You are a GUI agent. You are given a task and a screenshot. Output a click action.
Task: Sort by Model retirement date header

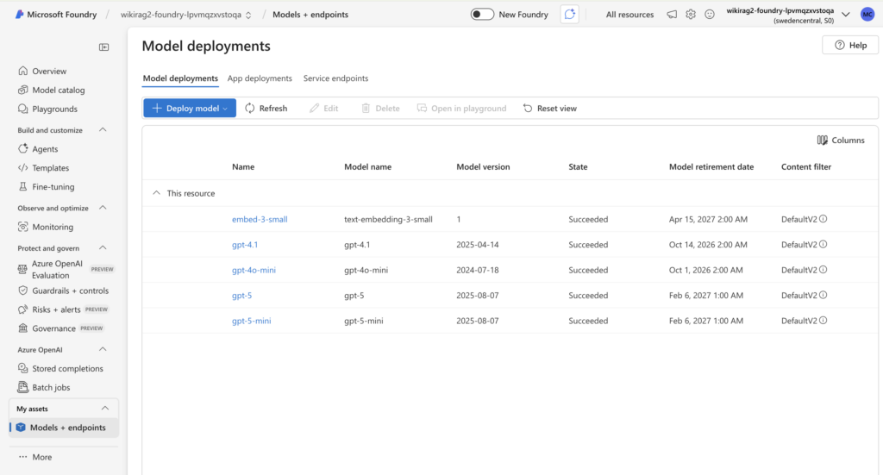click(711, 166)
